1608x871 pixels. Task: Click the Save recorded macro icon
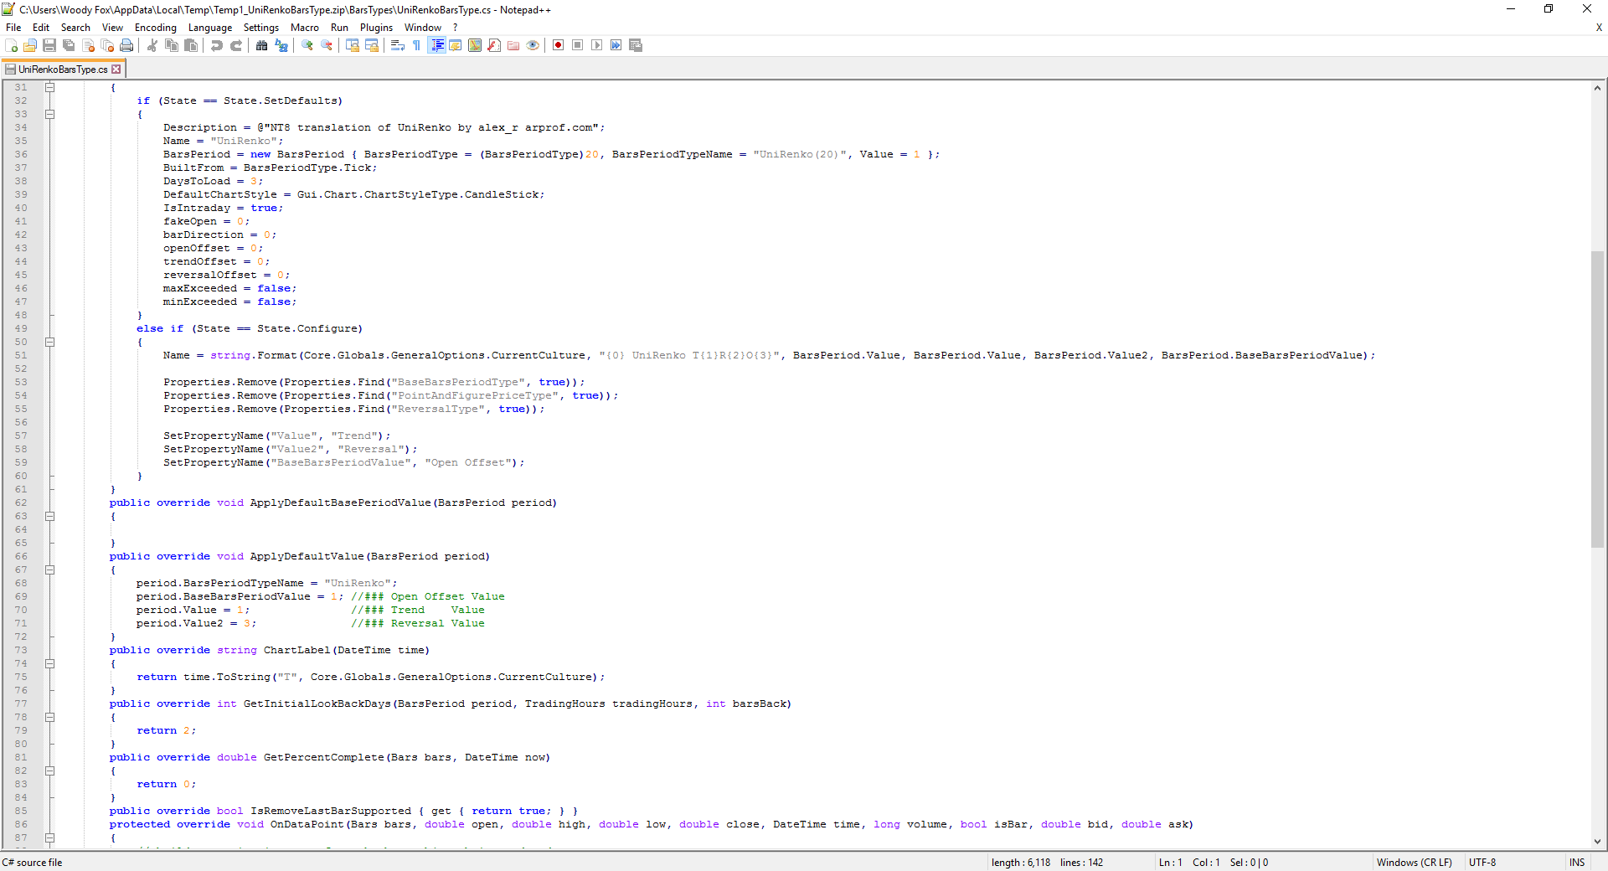(636, 45)
